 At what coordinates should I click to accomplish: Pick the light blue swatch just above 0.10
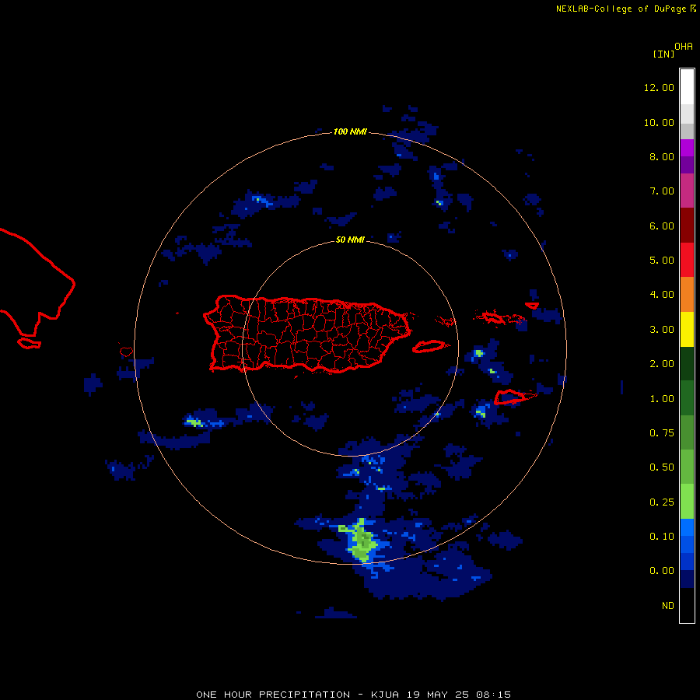click(x=687, y=527)
